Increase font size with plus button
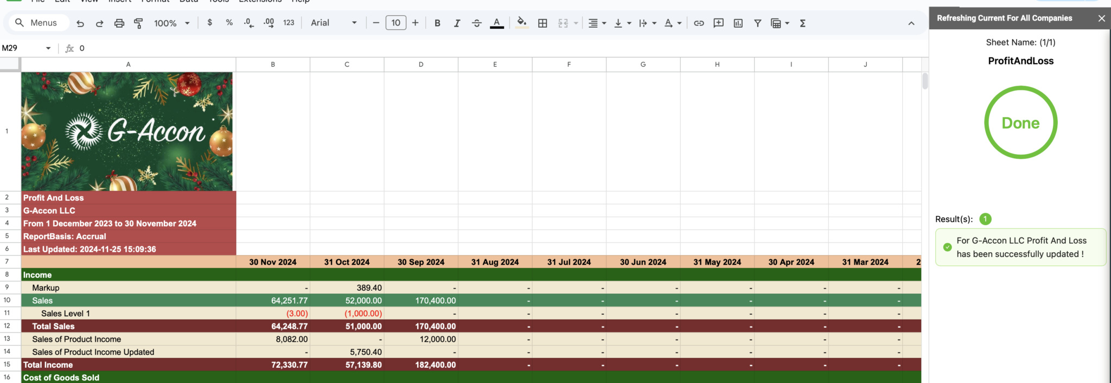Image resolution: width=1111 pixels, height=383 pixels. pos(416,23)
